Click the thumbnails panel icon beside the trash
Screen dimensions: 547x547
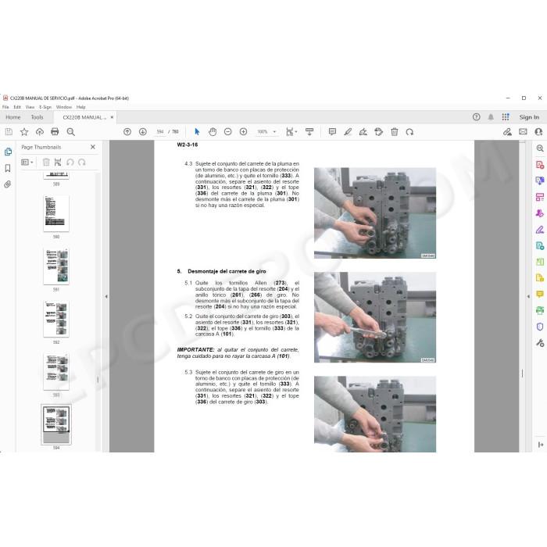point(58,163)
